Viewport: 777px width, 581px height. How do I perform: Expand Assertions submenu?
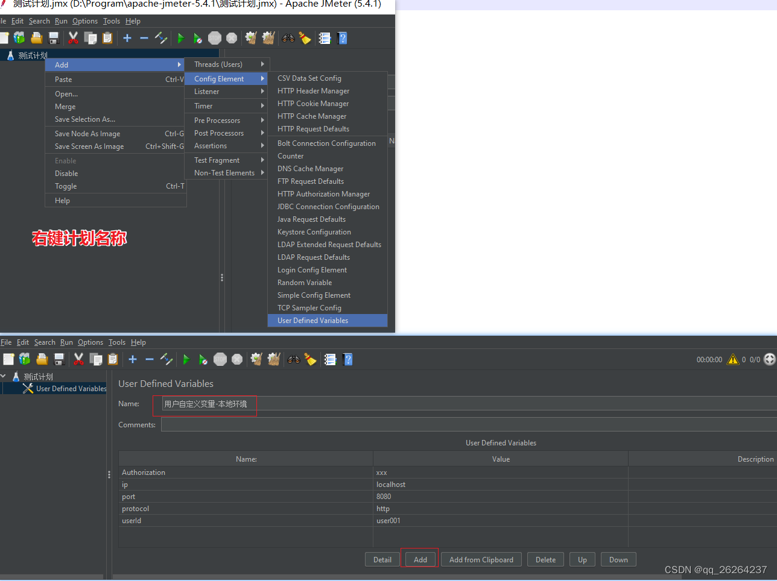(x=227, y=146)
